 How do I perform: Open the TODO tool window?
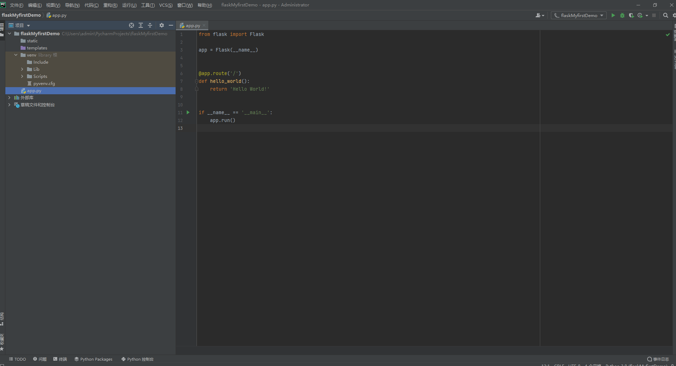17,359
